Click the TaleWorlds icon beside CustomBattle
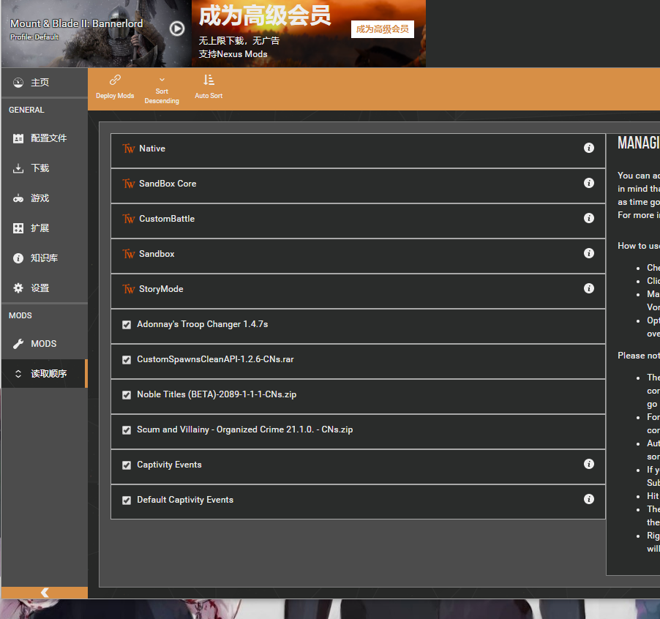The height and width of the screenshot is (619, 660). click(128, 219)
